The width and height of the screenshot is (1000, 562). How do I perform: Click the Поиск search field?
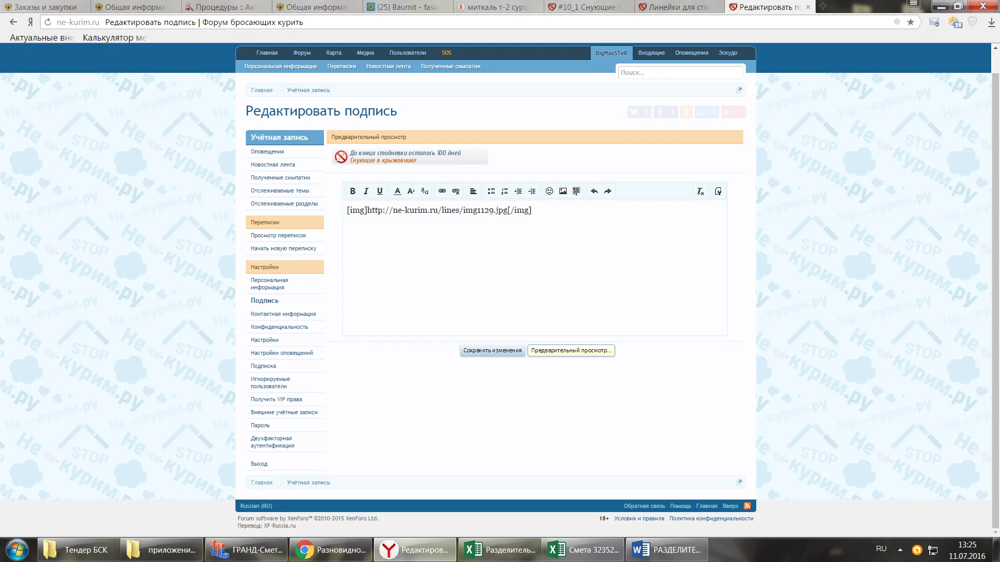coord(680,73)
